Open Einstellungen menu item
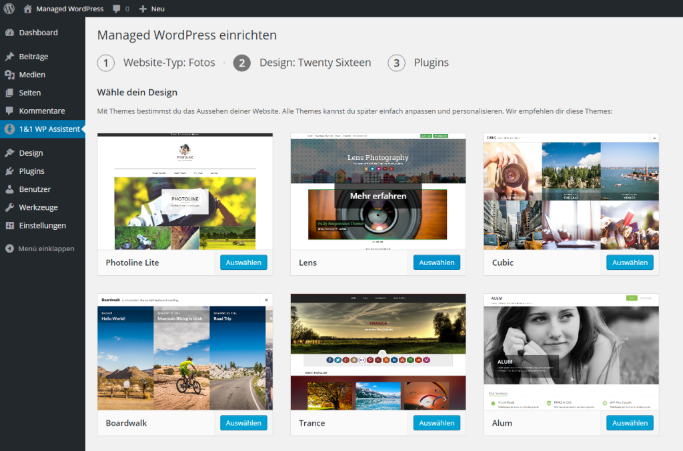The image size is (683, 451). [43, 225]
